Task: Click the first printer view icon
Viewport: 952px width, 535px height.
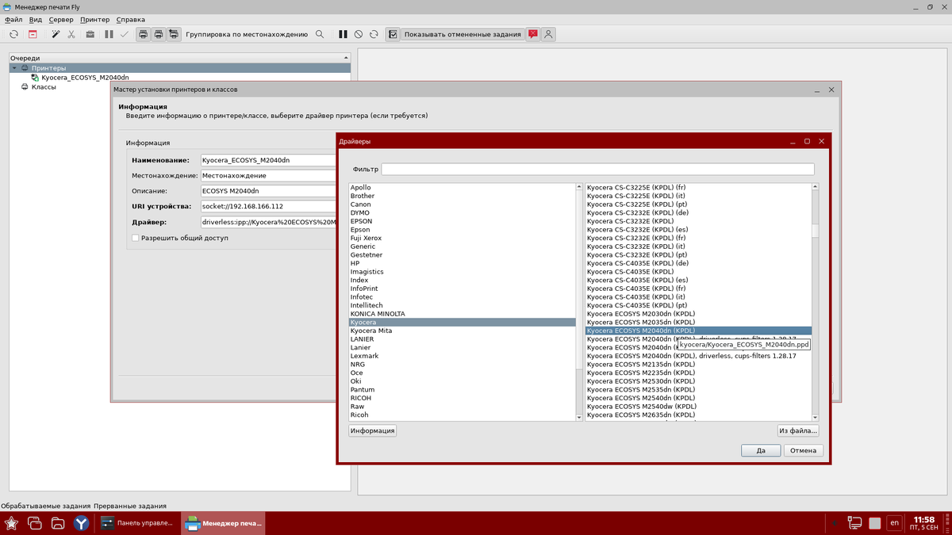Action: [x=143, y=34]
